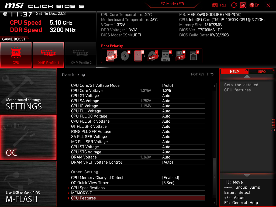Select the MC PLL SFR Voltage row
The height and width of the screenshot is (207, 276).
(x=138, y=142)
